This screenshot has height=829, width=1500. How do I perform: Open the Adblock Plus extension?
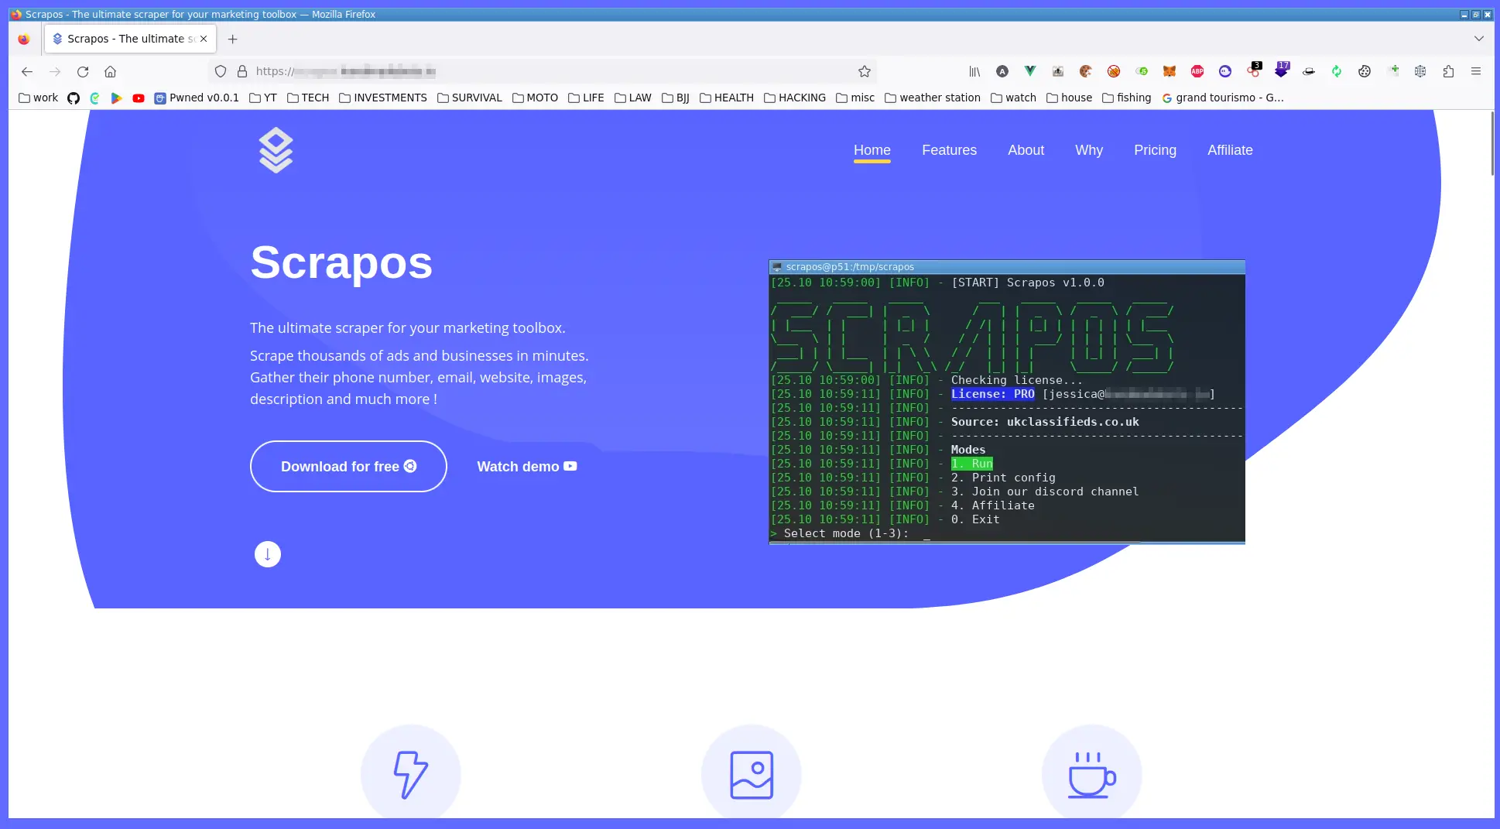tap(1197, 71)
